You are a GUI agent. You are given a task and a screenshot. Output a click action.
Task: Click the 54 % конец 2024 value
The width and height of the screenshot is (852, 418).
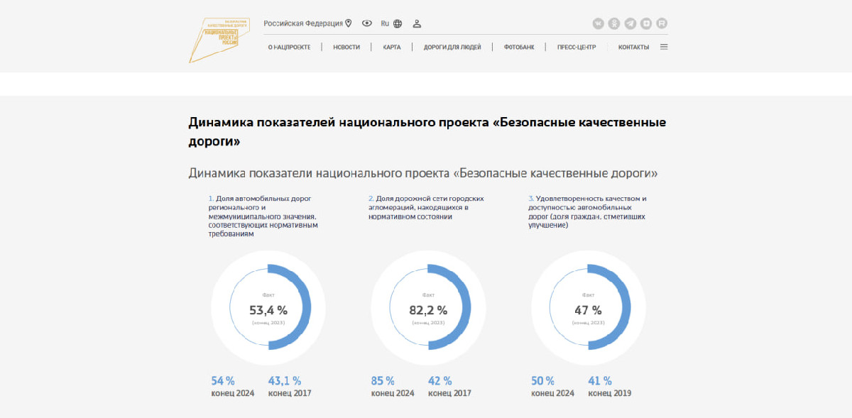(x=233, y=387)
